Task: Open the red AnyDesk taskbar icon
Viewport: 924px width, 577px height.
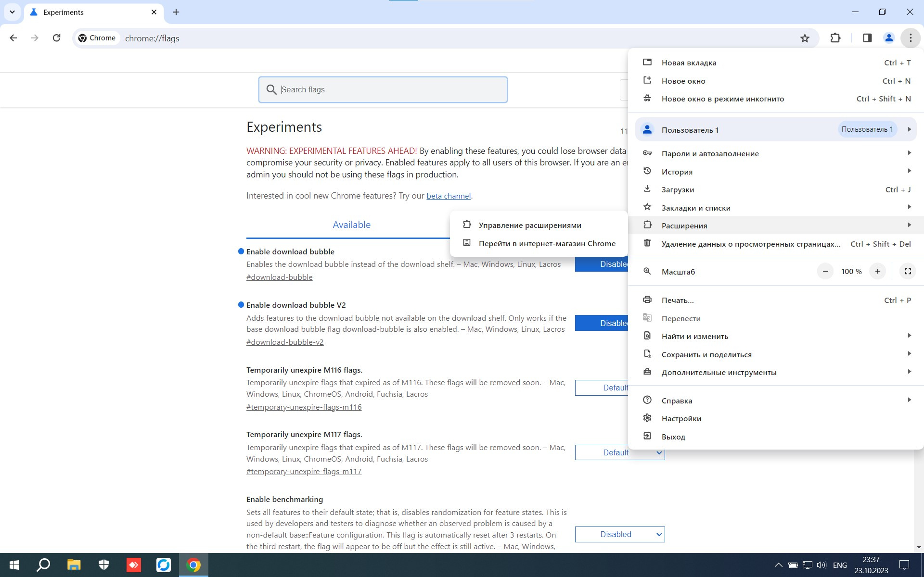Action: [x=134, y=565]
